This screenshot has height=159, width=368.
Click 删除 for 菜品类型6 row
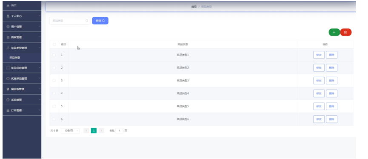(x=331, y=119)
